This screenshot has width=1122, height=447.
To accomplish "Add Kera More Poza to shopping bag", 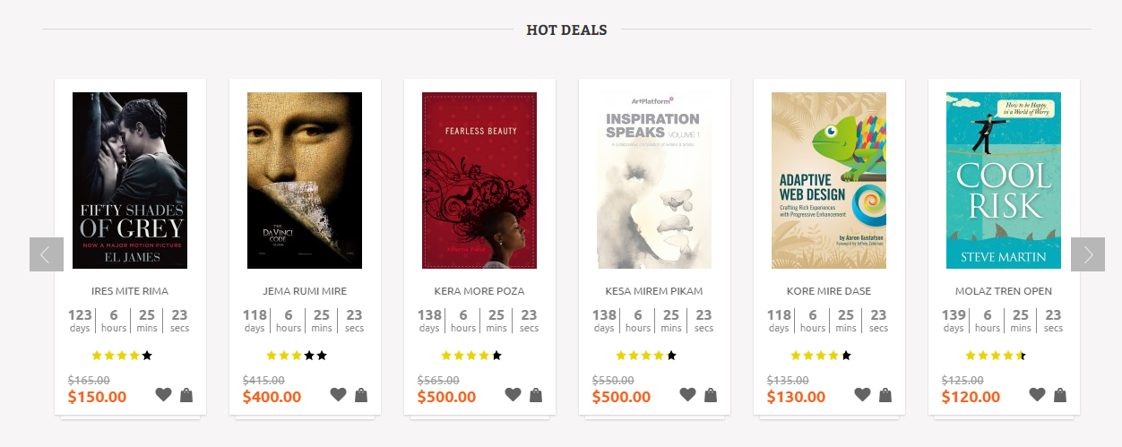I will [536, 394].
